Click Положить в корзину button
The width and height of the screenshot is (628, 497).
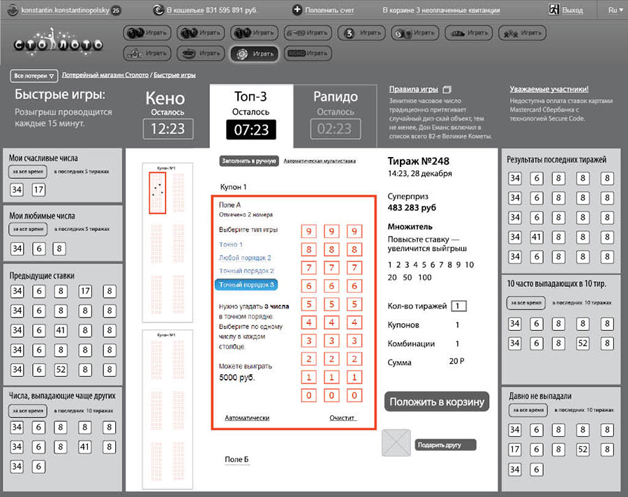coord(437,401)
